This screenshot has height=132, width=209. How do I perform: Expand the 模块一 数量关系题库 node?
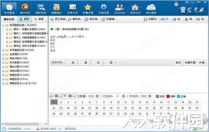tap(7, 30)
